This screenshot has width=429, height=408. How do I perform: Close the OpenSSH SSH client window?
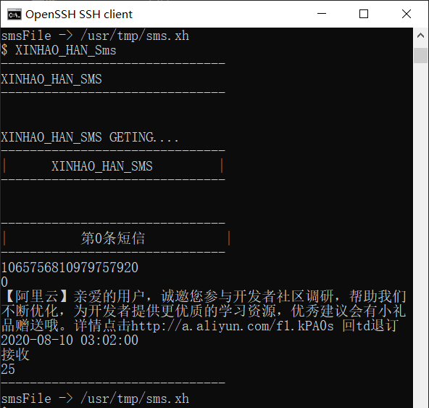coord(407,14)
